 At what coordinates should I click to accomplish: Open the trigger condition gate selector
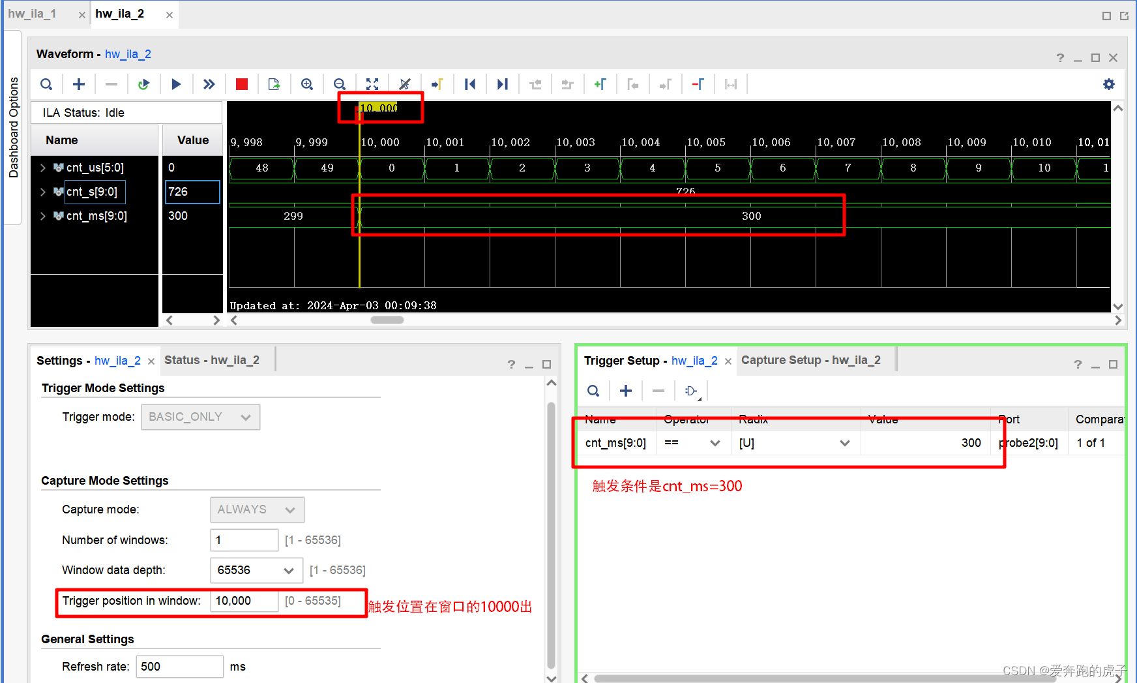click(690, 390)
